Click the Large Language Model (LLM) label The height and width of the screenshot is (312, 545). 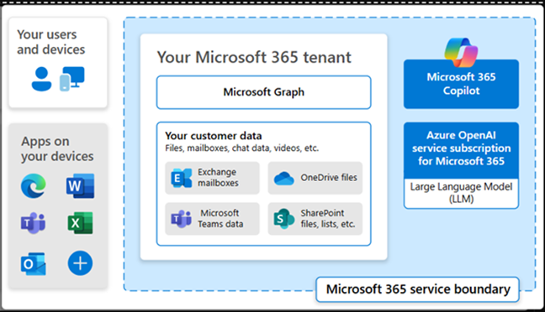tap(461, 193)
